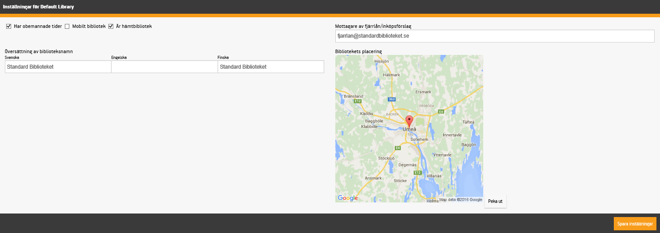Click the Täfteå place name on map

(x=468, y=122)
